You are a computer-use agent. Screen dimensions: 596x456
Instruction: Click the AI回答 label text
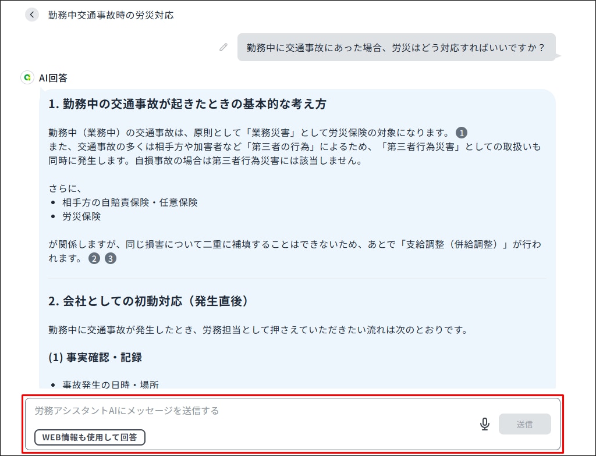[53, 77]
